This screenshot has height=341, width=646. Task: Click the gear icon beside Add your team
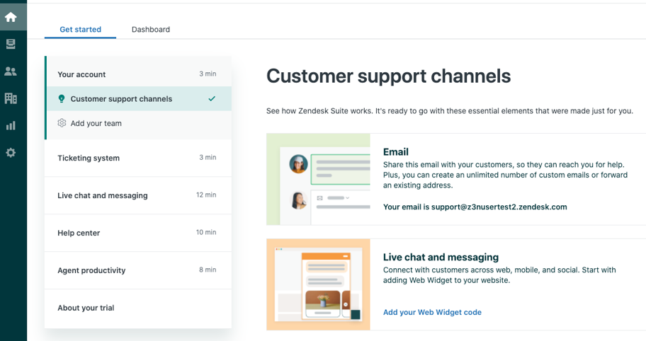pyautogui.click(x=62, y=123)
